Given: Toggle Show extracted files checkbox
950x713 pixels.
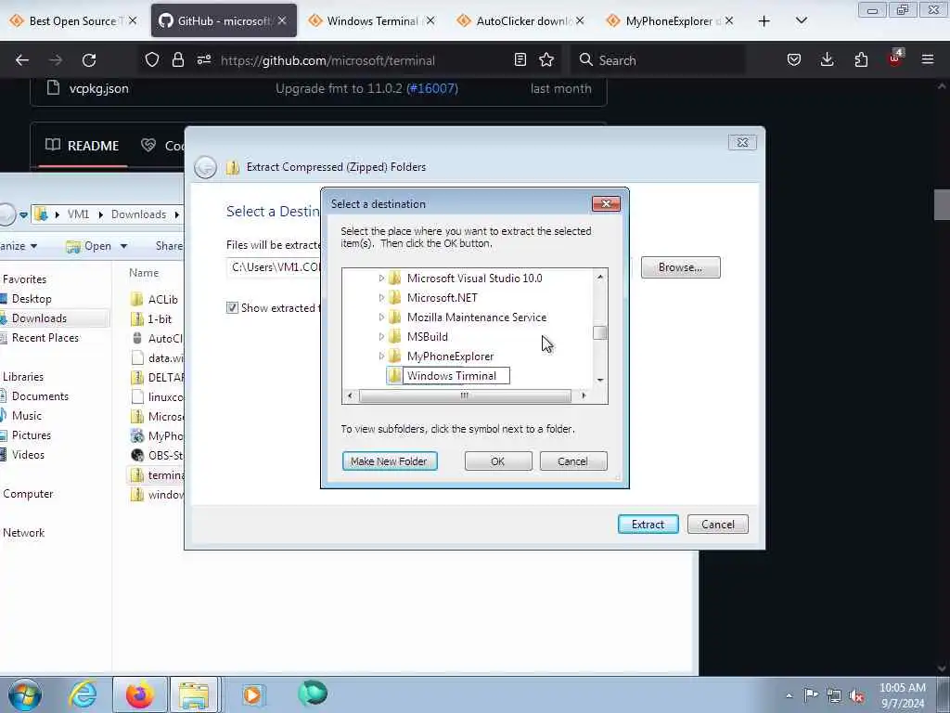Looking at the screenshot, I should pos(232,307).
